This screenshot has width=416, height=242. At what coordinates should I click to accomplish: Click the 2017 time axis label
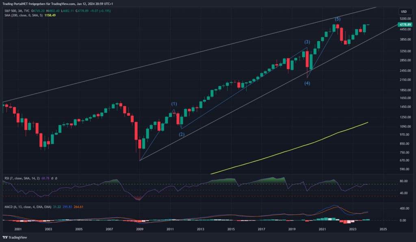click(262, 229)
